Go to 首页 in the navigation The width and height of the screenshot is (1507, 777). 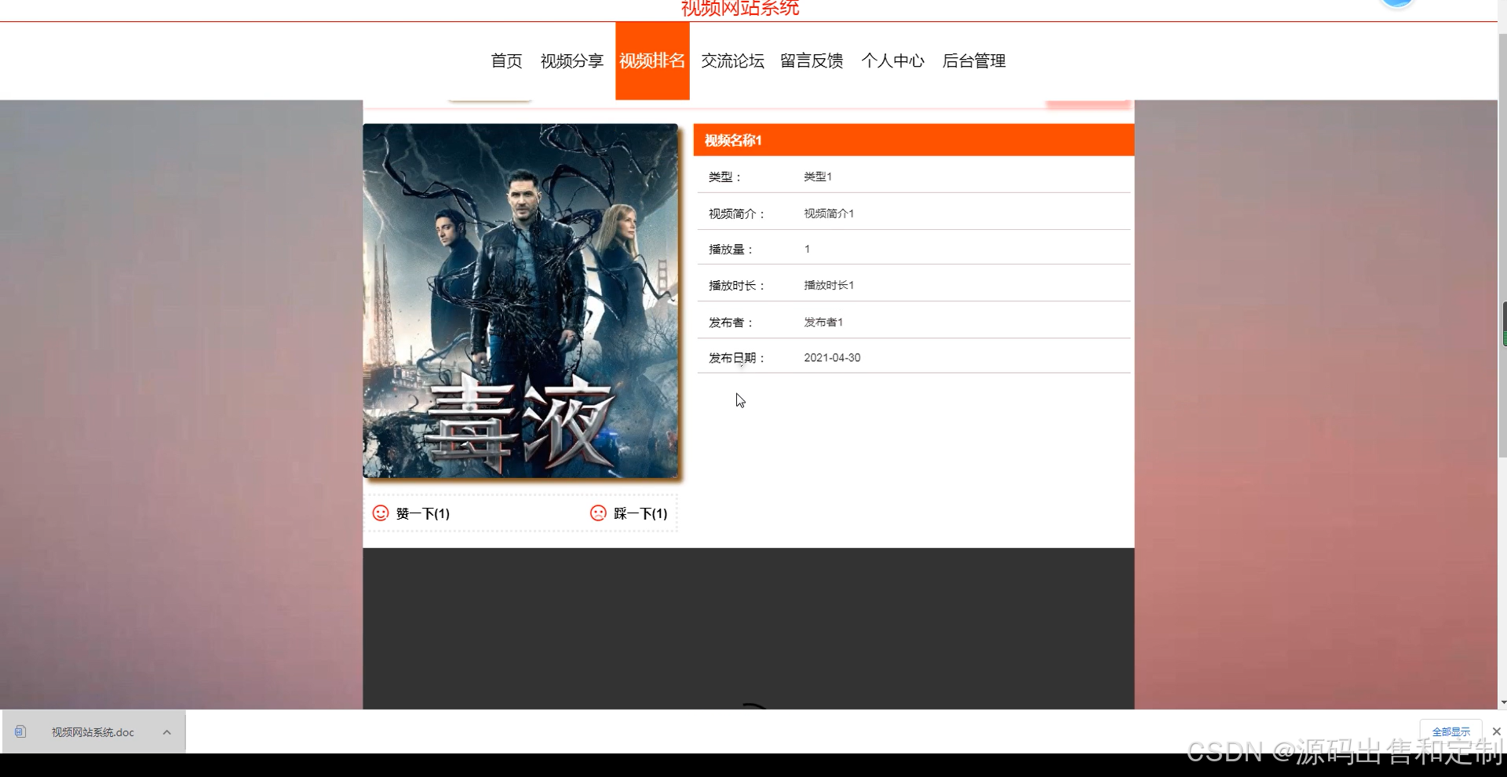[x=506, y=61]
